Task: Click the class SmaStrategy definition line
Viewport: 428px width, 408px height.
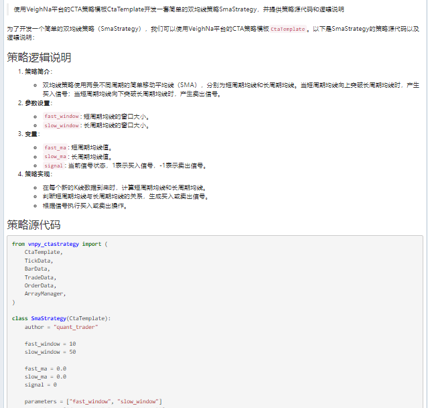Action: [x=61, y=318]
